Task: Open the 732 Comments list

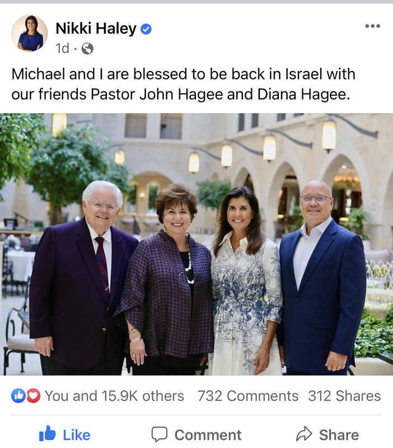Action: tap(248, 396)
